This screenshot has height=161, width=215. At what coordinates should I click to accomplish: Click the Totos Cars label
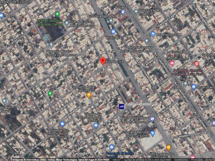tap(116, 38)
